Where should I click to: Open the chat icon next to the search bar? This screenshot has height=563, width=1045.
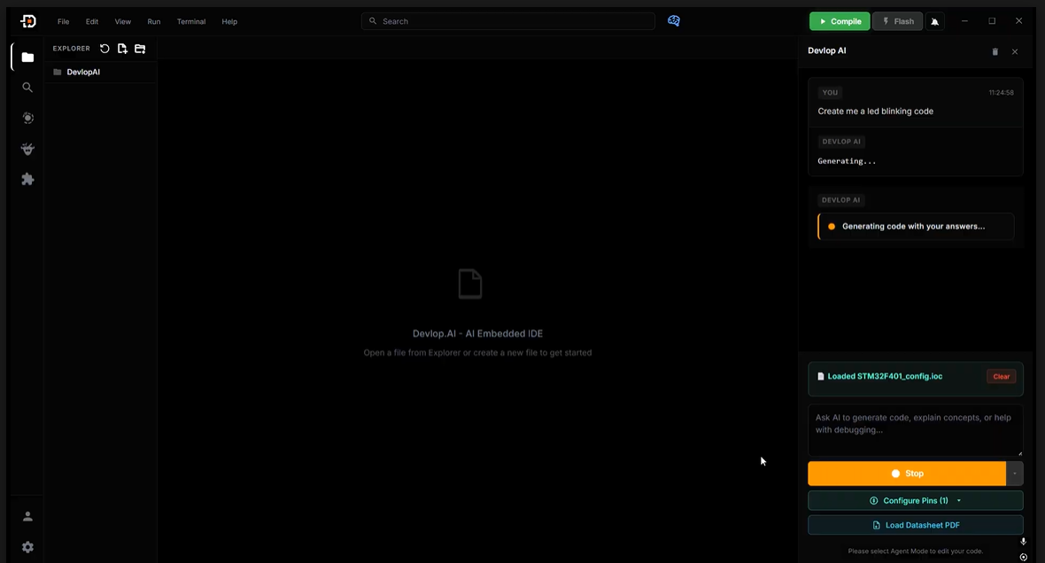674,20
